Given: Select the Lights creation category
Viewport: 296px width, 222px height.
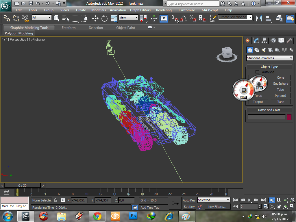Looking at the screenshot, I should pos(264,50).
